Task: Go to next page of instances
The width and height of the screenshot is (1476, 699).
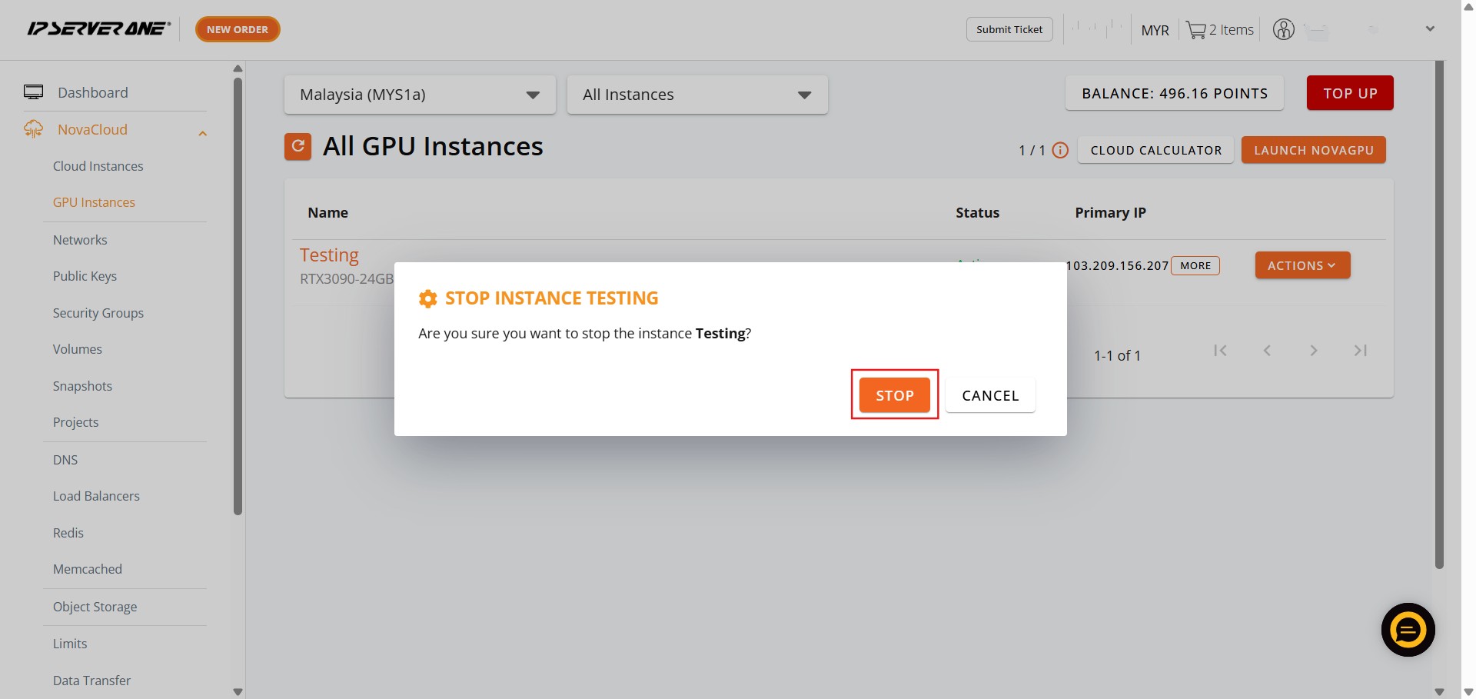Action: [1313, 351]
